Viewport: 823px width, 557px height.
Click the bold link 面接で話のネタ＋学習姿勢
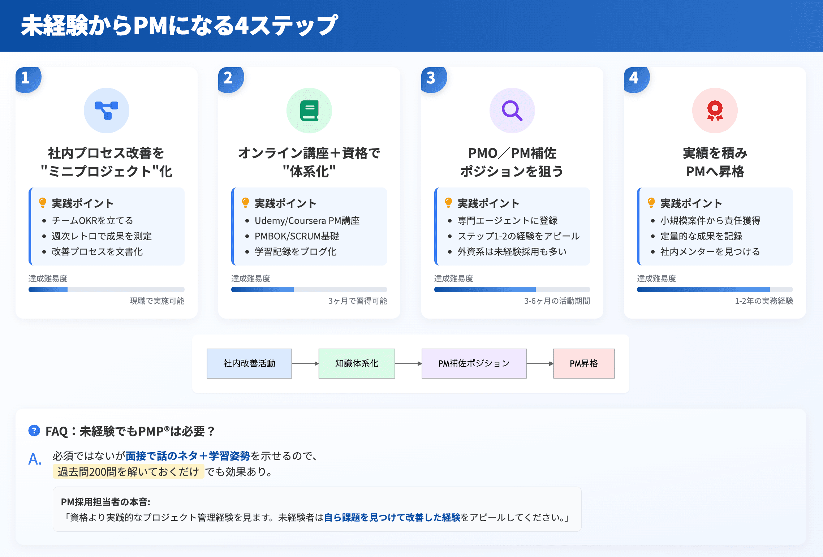(x=187, y=455)
